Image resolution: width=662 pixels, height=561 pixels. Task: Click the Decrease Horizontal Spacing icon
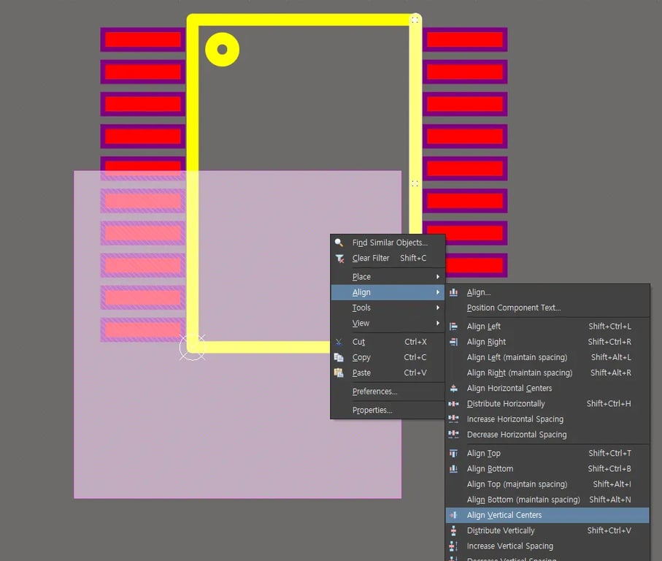[453, 435]
